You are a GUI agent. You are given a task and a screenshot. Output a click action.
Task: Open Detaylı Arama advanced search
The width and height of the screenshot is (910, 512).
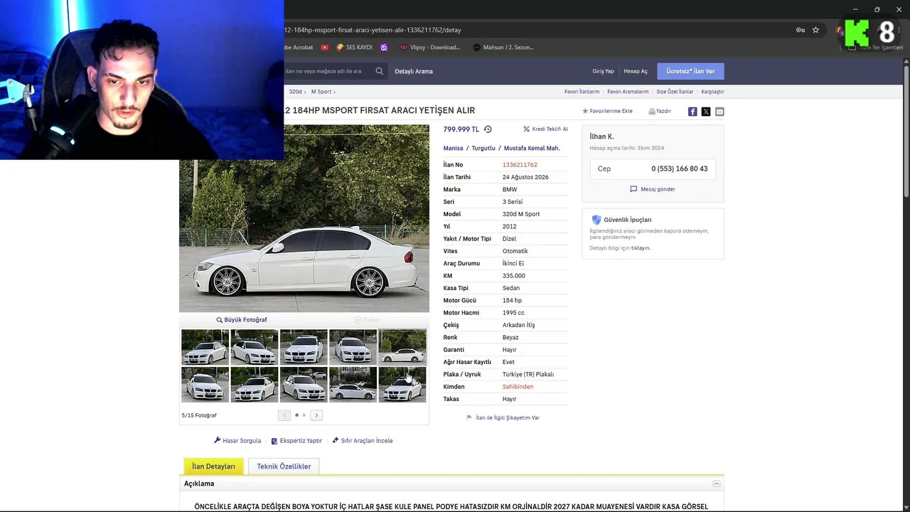414,71
